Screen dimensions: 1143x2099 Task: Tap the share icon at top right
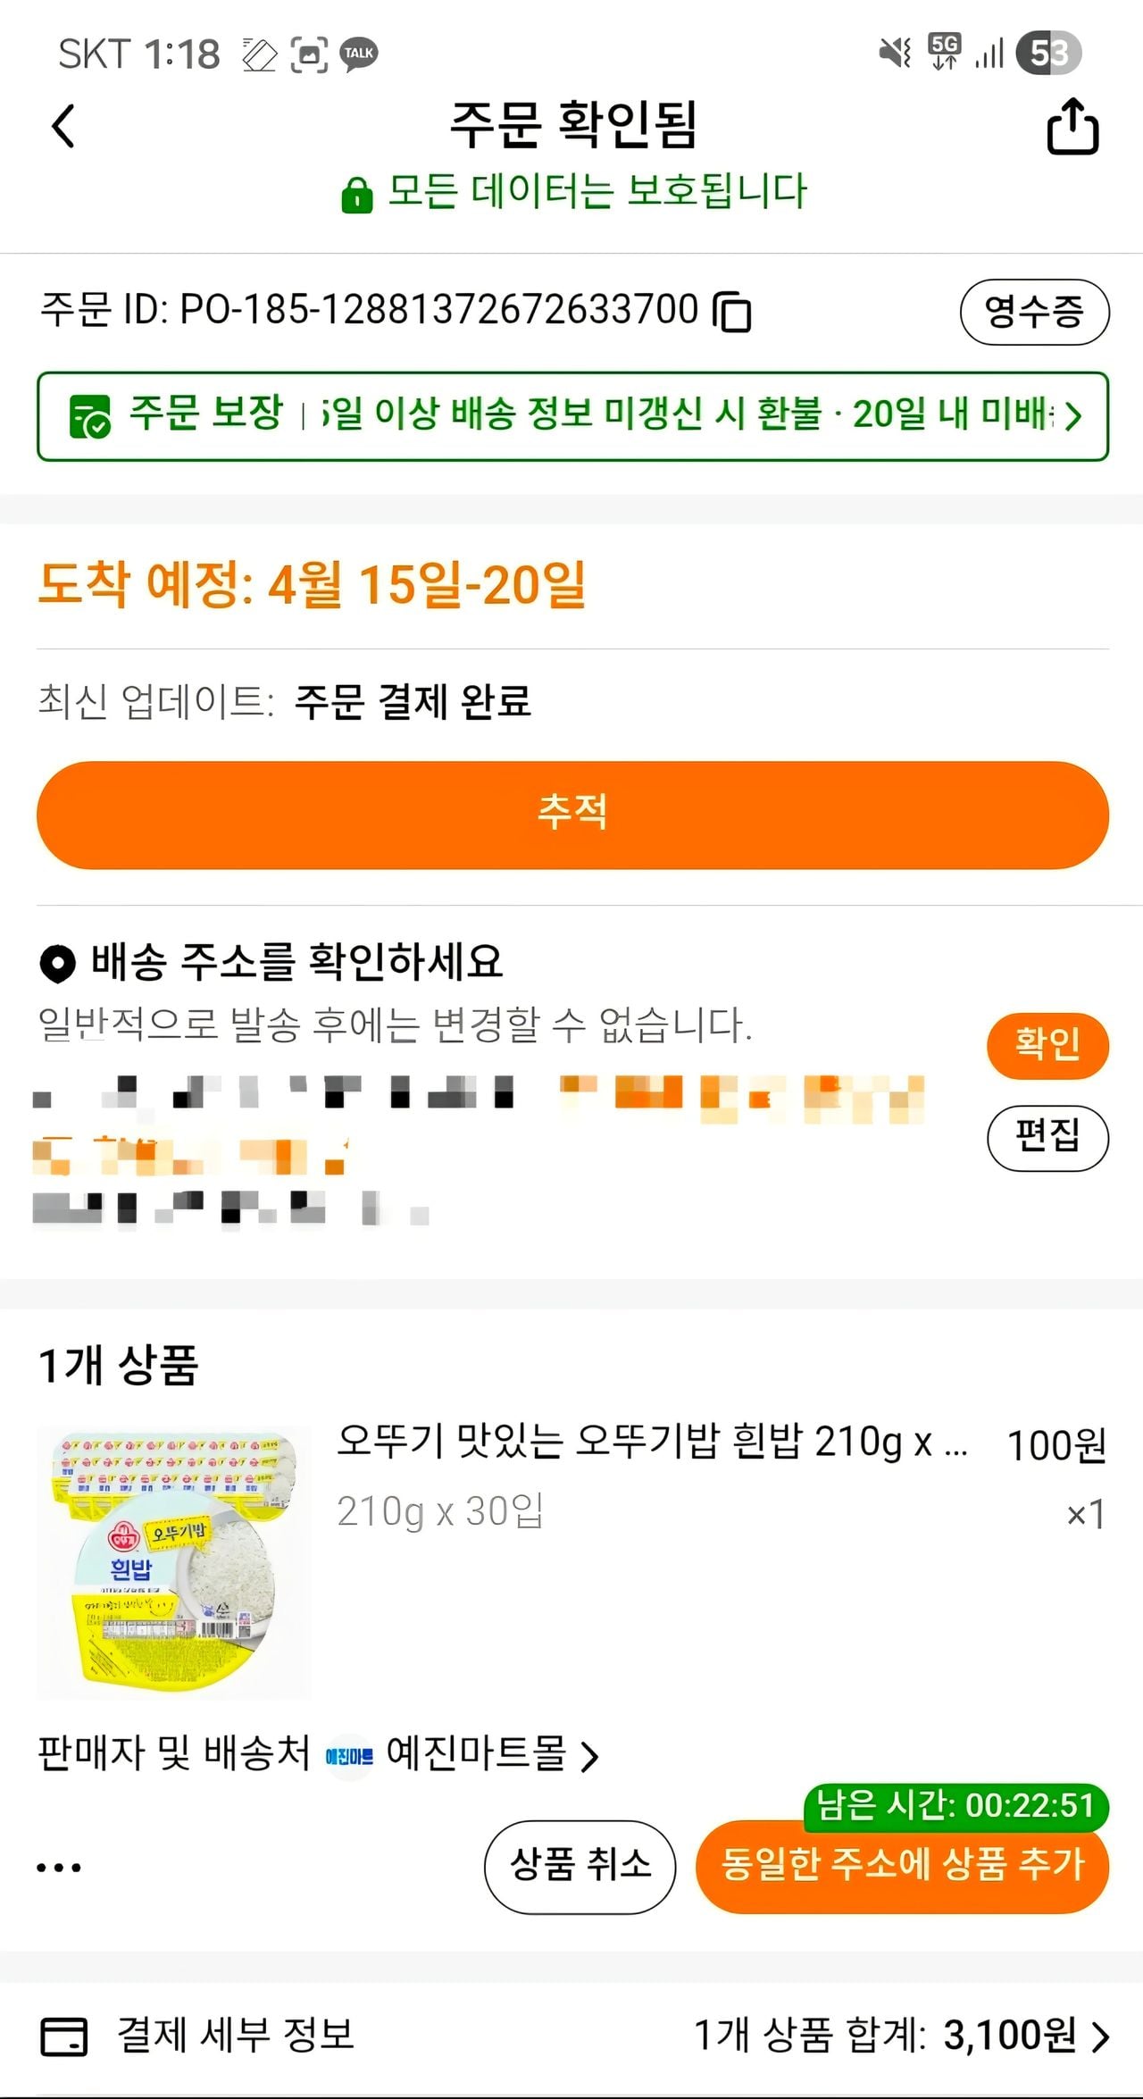click(x=1072, y=127)
